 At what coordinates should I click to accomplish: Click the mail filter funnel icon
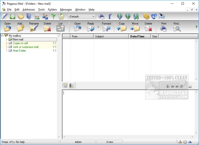(53, 17)
